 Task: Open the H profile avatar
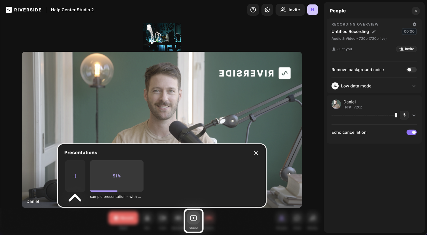(x=312, y=10)
